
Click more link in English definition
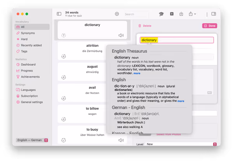(181, 101)
